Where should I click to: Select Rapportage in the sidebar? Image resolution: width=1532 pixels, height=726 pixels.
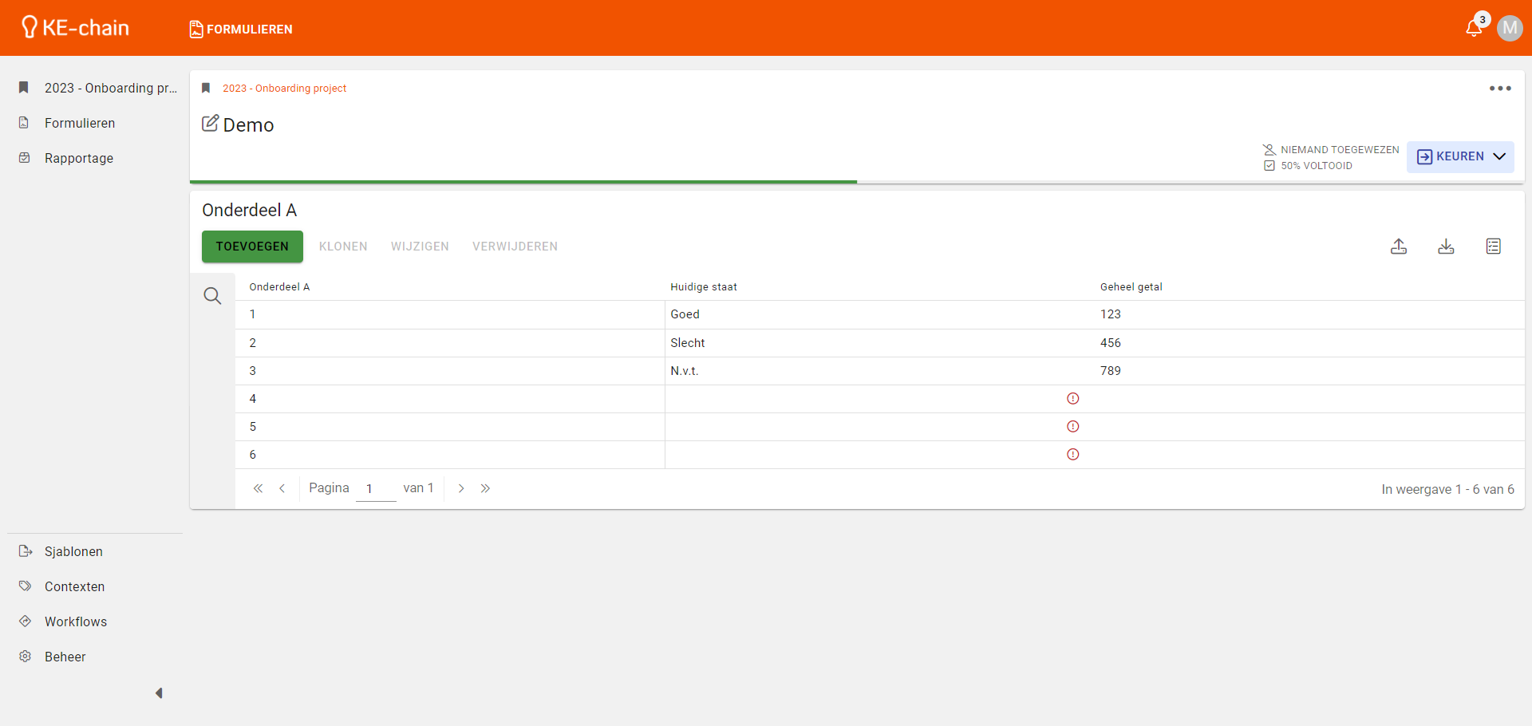pyautogui.click(x=79, y=159)
